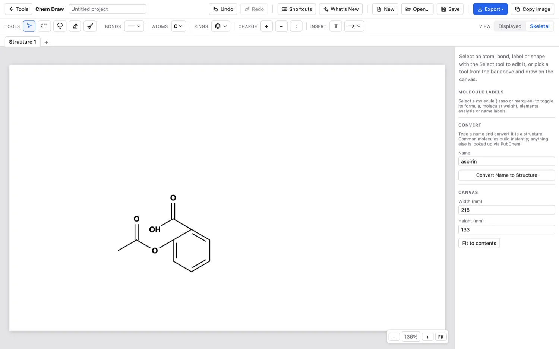View What's New

[341, 9]
